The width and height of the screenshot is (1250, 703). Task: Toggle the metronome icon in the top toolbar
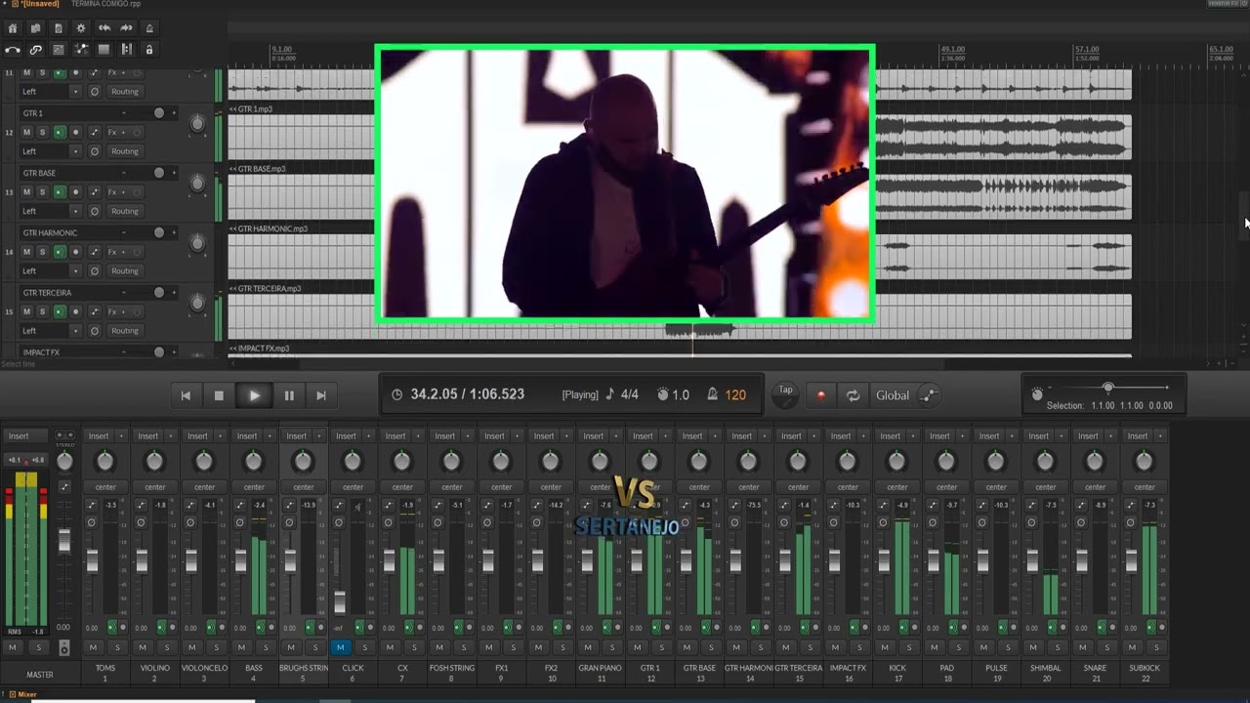pyautogui.click(x=149, y=28)
